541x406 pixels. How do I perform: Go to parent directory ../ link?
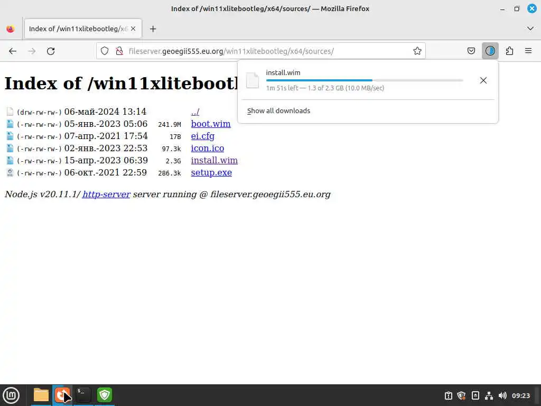pyautogui.click(x=195, y=112)
